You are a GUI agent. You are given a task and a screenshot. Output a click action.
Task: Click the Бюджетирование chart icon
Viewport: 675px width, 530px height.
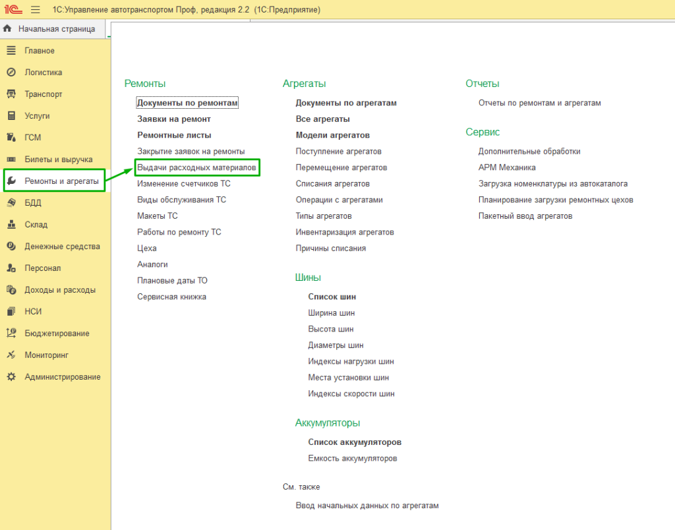(11, 334)
